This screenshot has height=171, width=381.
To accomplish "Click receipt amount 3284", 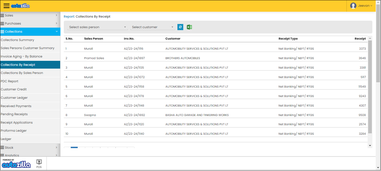I will coord(363,134).
